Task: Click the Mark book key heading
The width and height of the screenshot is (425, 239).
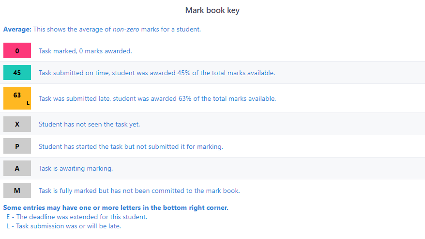Action: point(212,10)
